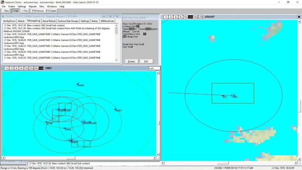Close the Toolbox window

[117, 16]
